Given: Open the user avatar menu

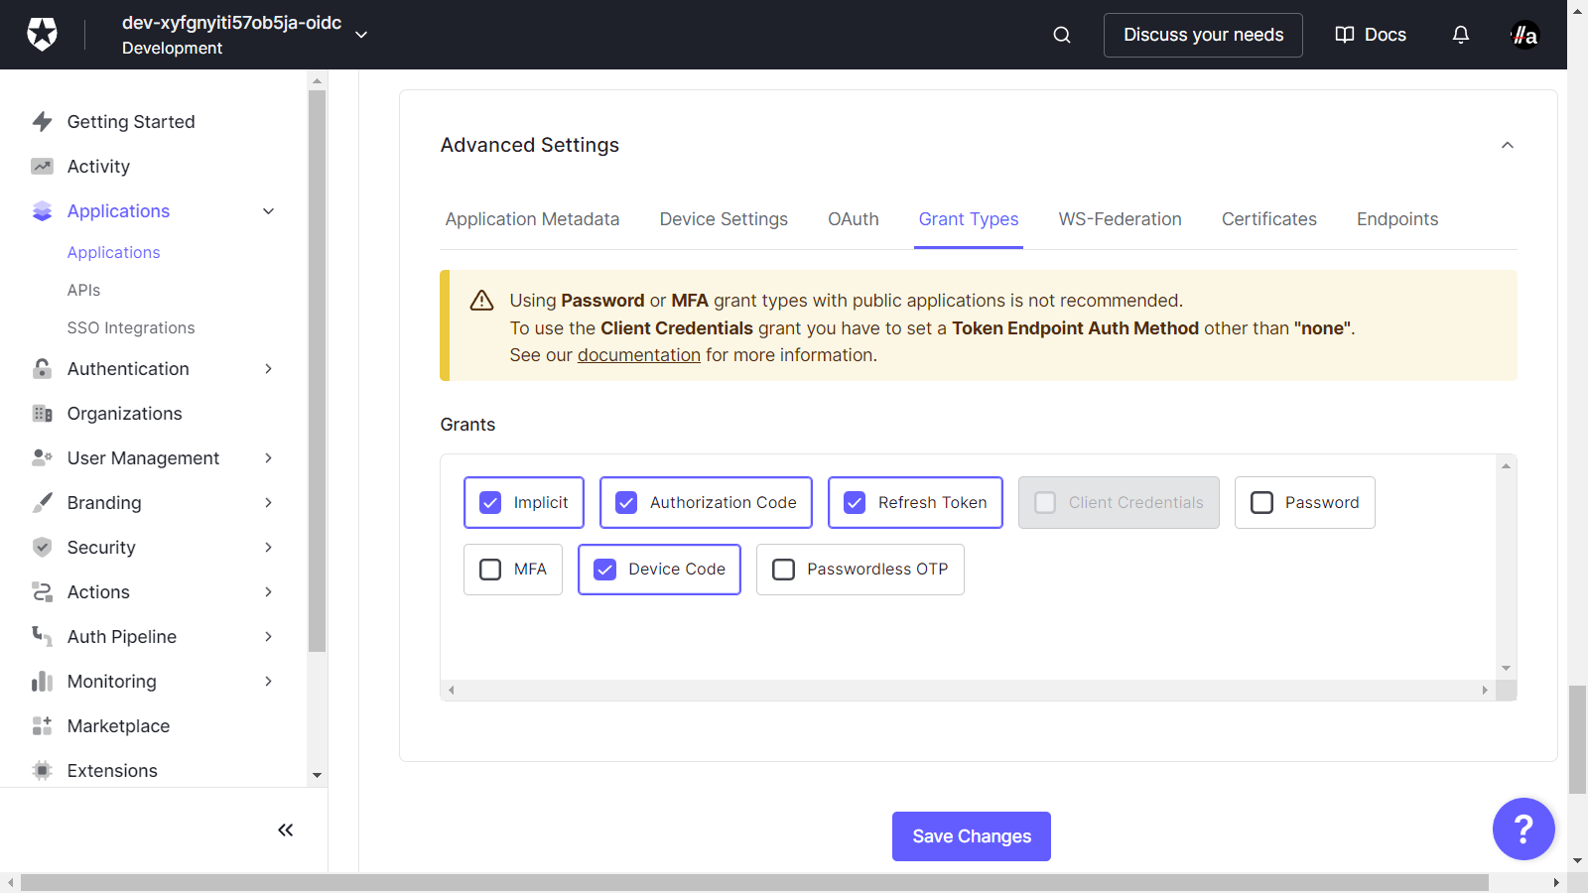Looking at the screenshot, I should 1523,35.
